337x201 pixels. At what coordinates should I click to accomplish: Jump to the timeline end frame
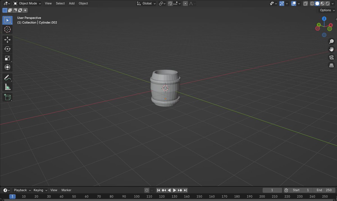185,190
